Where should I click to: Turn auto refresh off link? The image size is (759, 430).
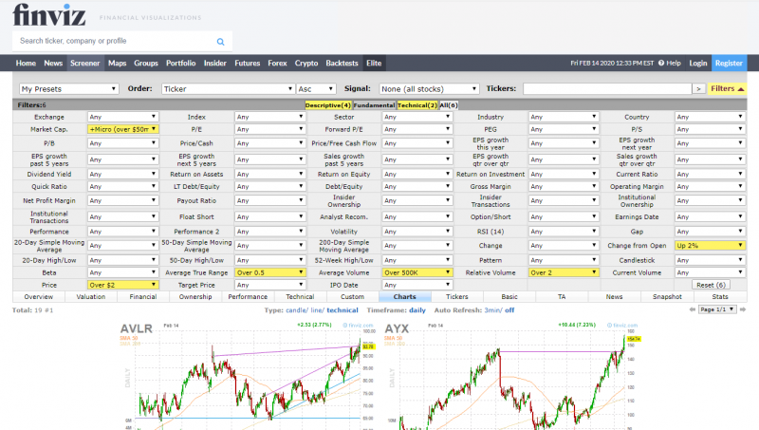(509, 310)
